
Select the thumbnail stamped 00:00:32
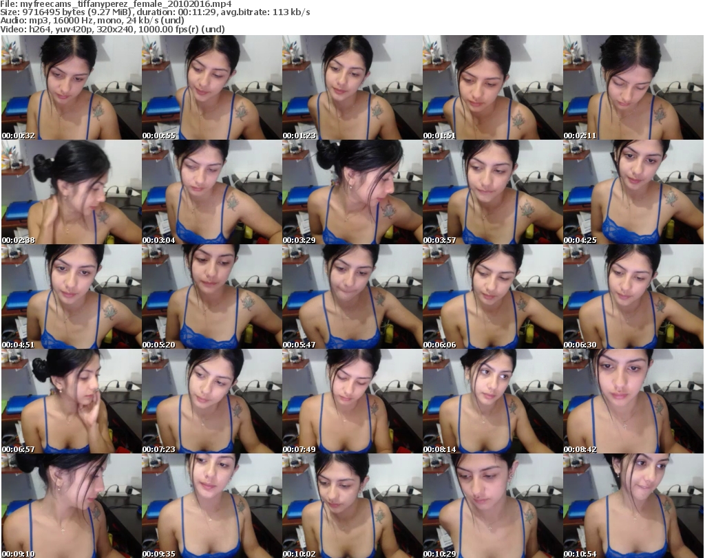point(72,87)
